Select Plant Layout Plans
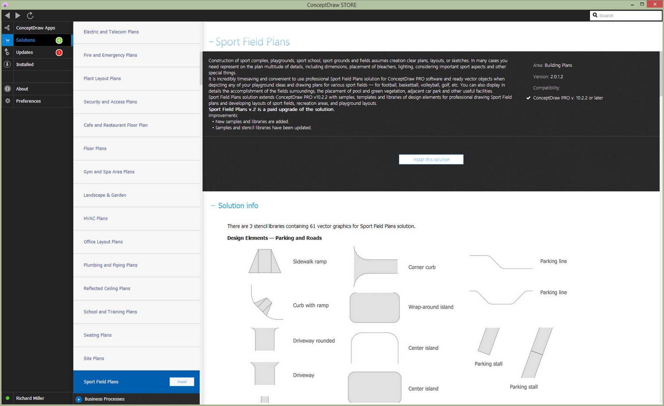 point(136,79)
